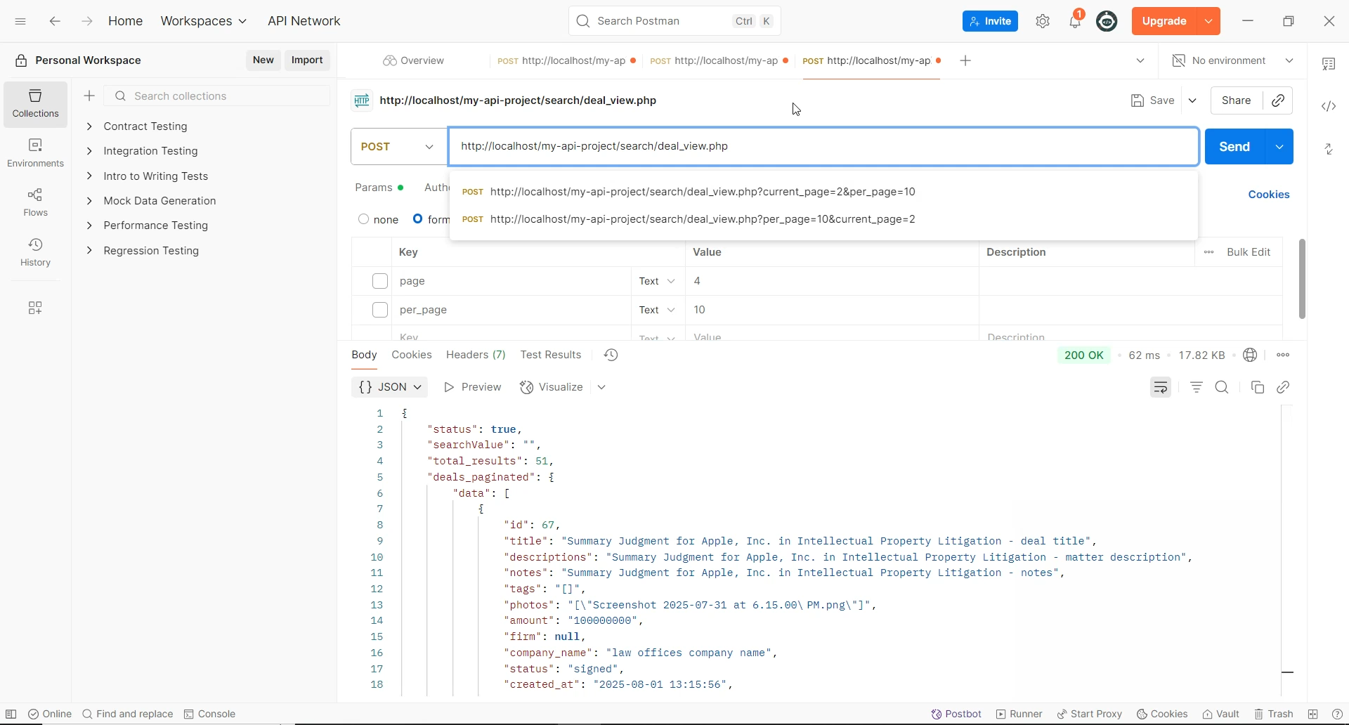Switch to the Headers (7) tab
Screen dimensions: 1349x725
click(x=476, y=355)
